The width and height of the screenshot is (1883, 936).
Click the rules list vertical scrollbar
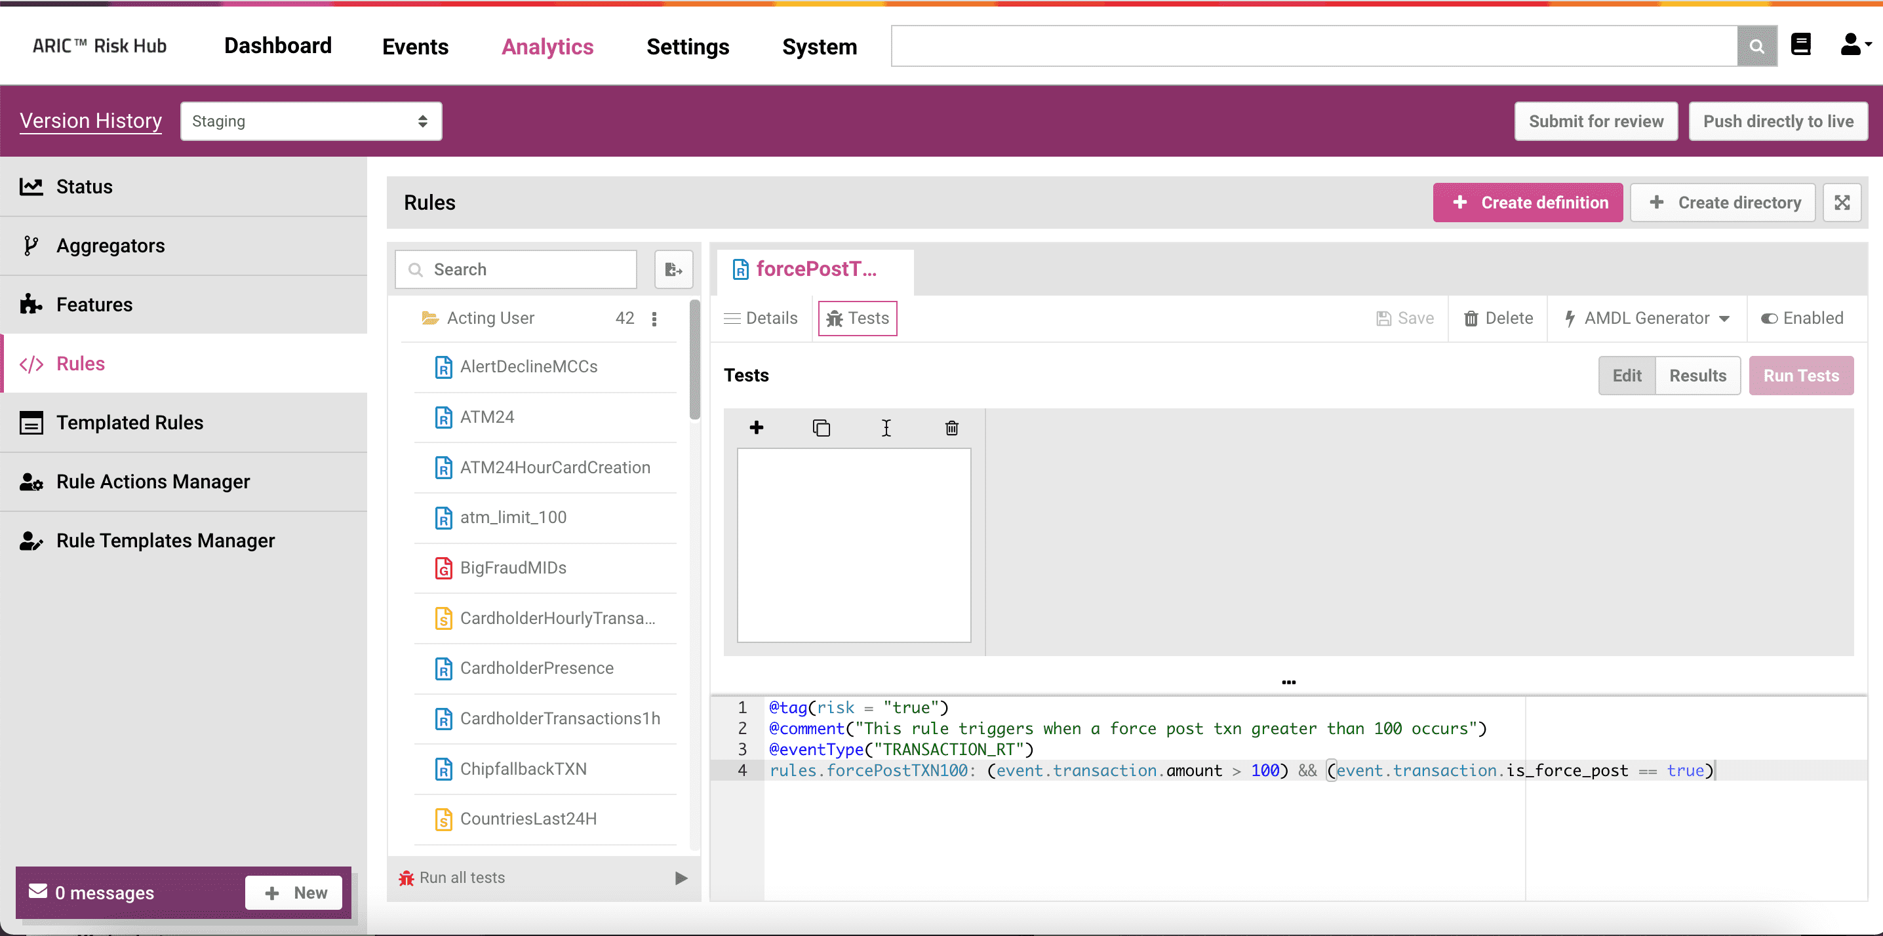694,361
